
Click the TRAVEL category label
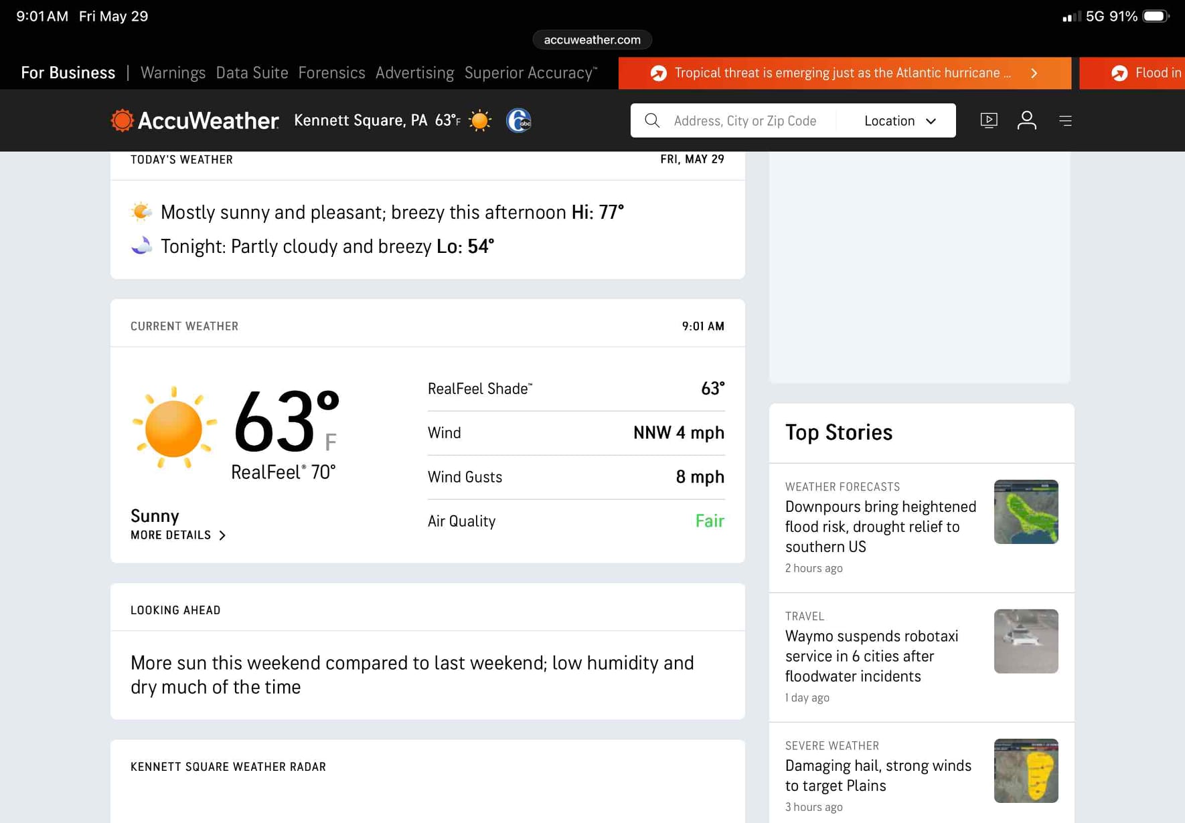(x=805, y=616)
